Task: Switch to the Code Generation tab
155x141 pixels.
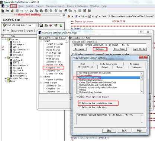Action: pyautogui.click(x=109, y=64)
